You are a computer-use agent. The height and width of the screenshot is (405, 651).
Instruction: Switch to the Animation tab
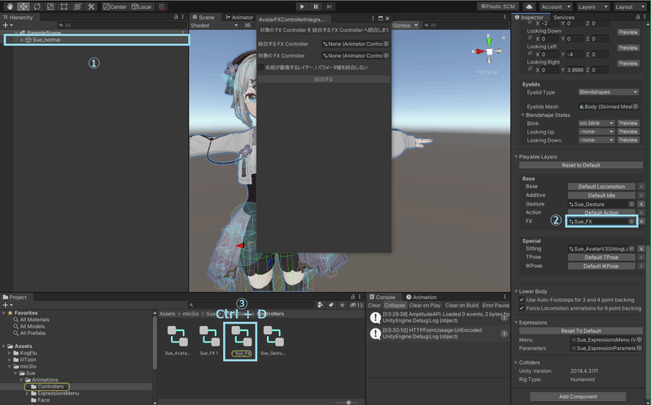point(422,297)
